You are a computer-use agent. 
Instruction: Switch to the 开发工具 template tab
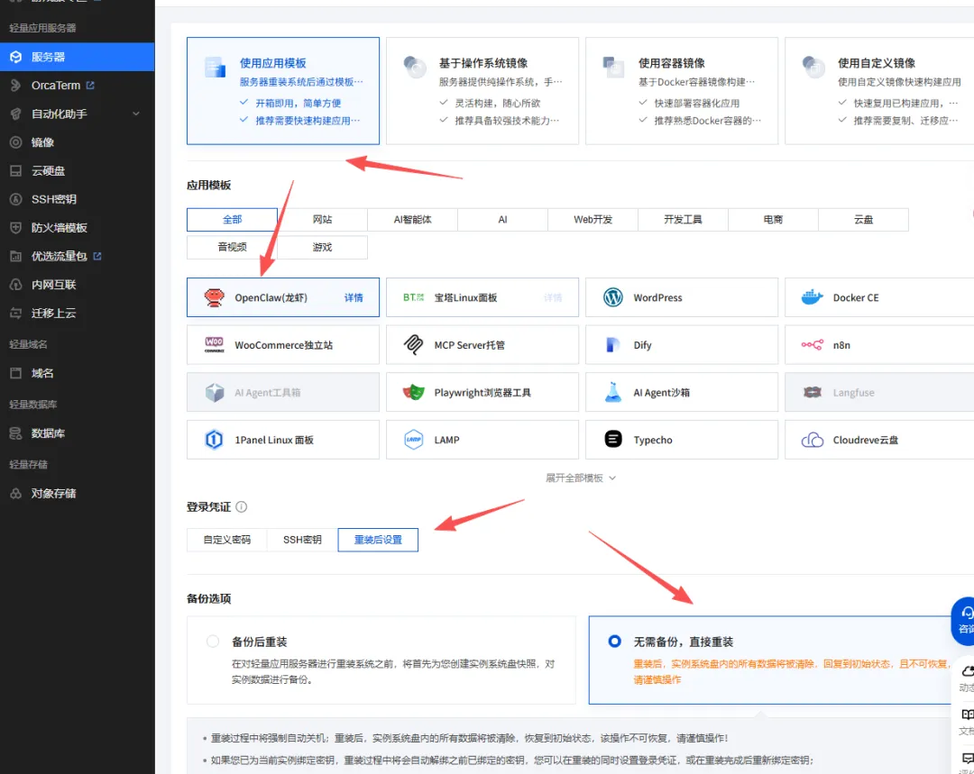[684, 220]
